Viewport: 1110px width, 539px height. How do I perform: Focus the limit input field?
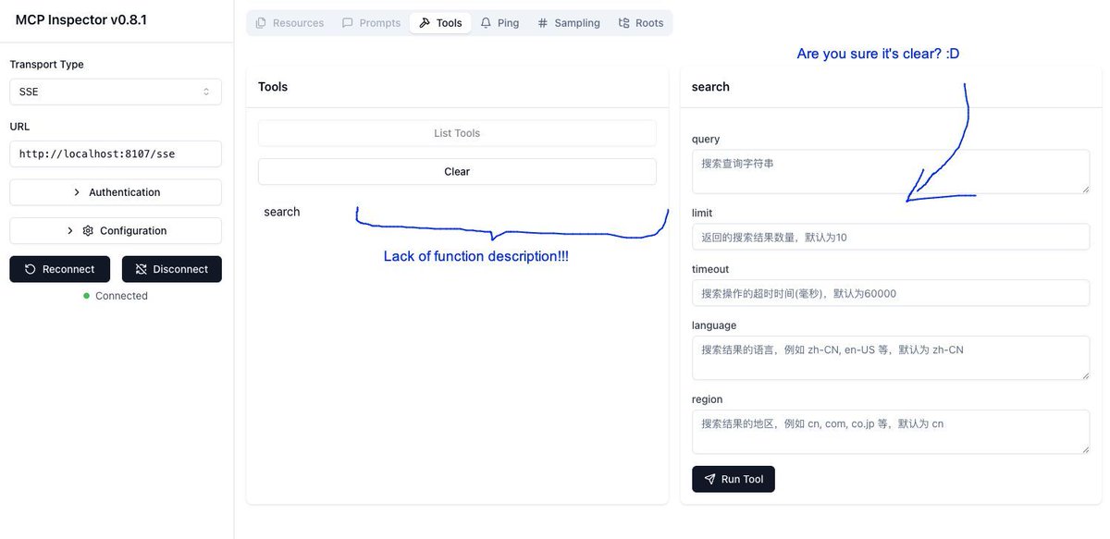pyautogui.click(x=891, y=237)
